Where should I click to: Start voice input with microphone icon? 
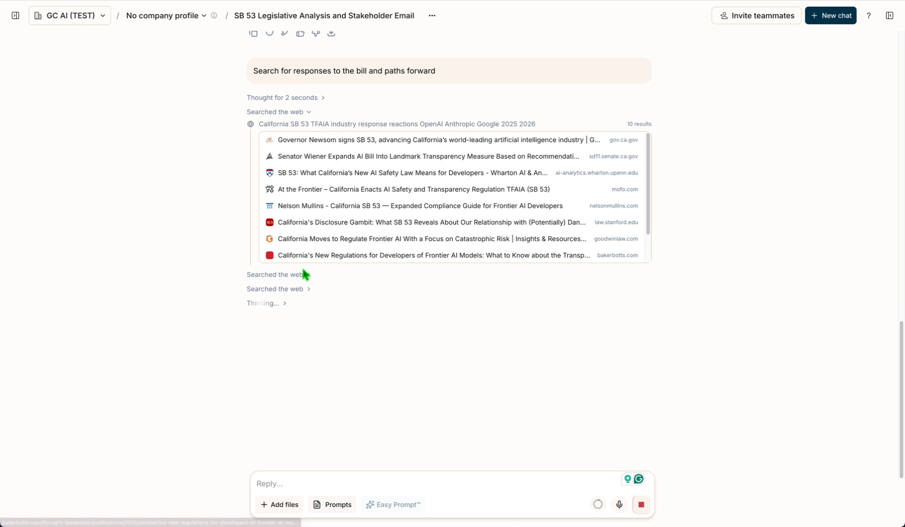[x=619, y=504]
